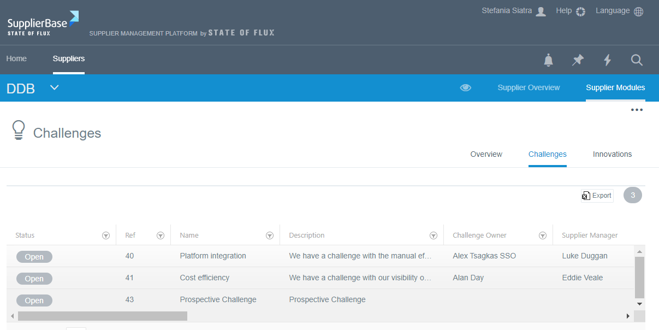Open quick actions lightning bolt icon

click(x=607, y=60)
